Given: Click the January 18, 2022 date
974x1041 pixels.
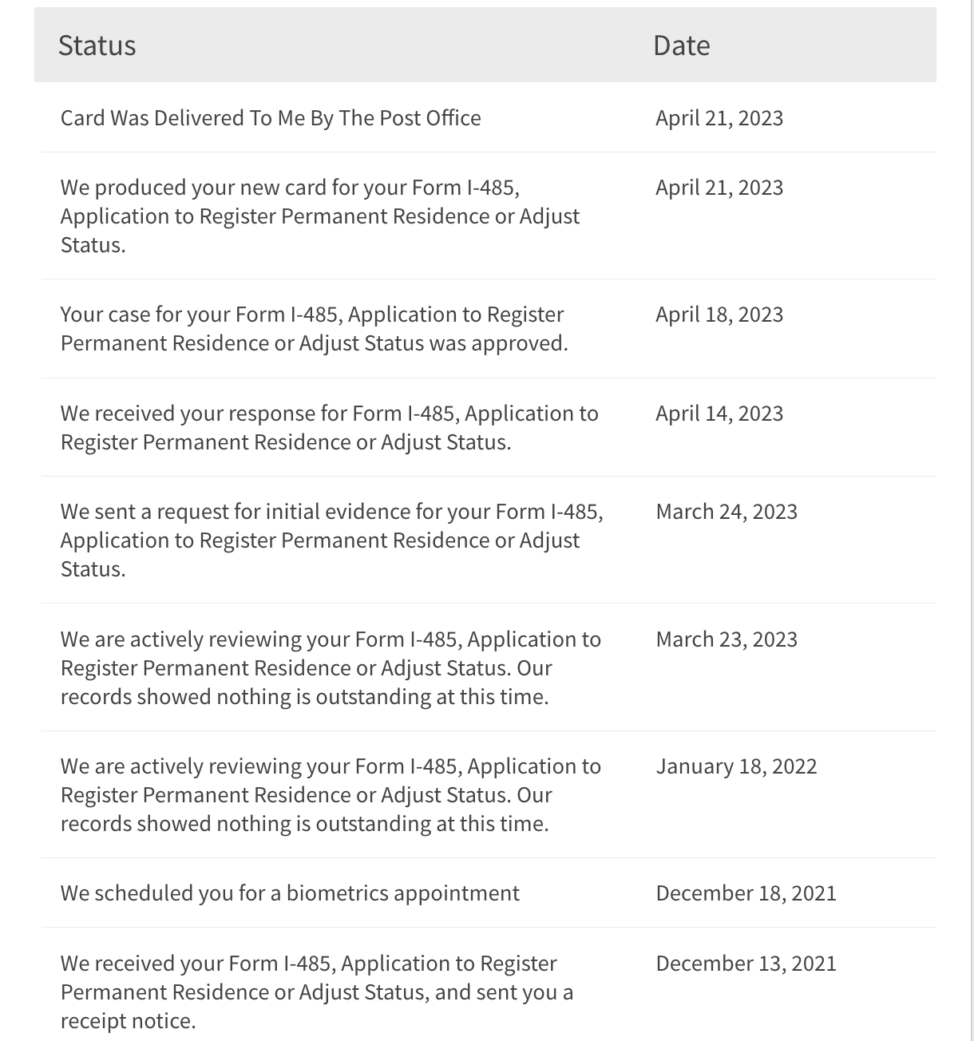Looking at the screenshot, I should pyautogui.click(x=736, y=766).
